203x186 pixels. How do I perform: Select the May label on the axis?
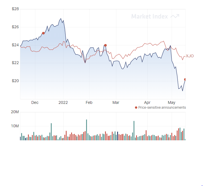[x=172, y=102]
